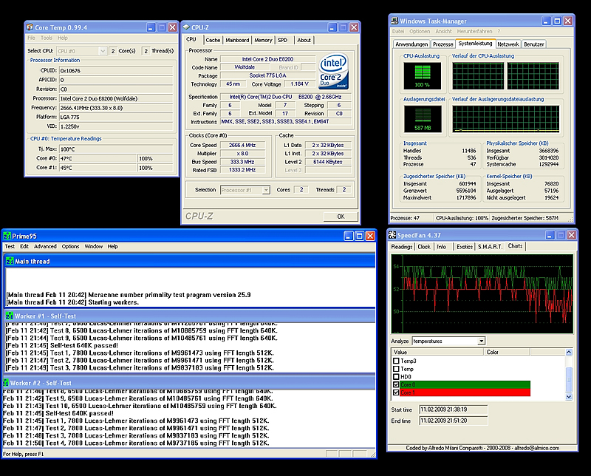Switch to the S.M.A.R.T. tab in SpeedFan
This screenshot has width=591, height=476.
491,247
